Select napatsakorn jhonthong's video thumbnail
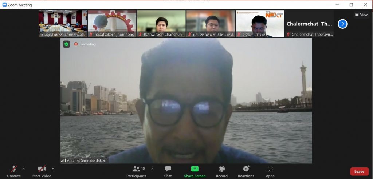 112,24
